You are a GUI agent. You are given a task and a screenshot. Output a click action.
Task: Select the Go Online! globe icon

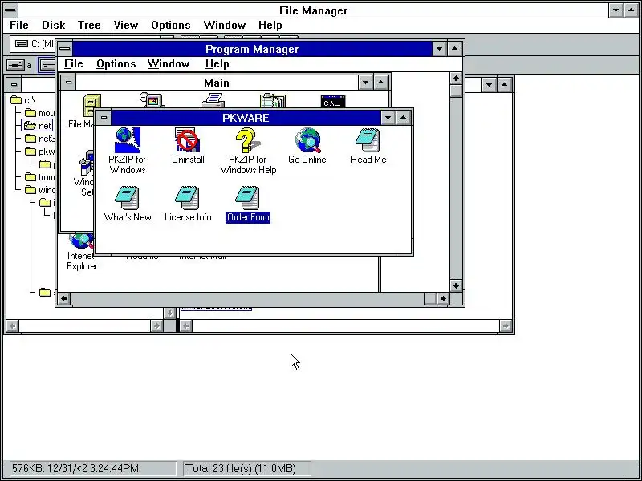click(308, 140)
